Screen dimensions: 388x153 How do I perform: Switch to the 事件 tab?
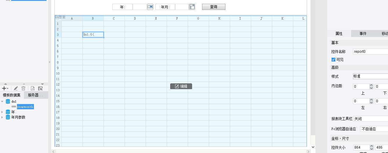363,34
